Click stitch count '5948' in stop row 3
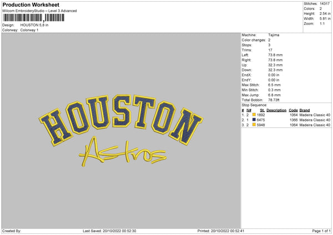This screenshot has height=235, width=333. (261, 125)
